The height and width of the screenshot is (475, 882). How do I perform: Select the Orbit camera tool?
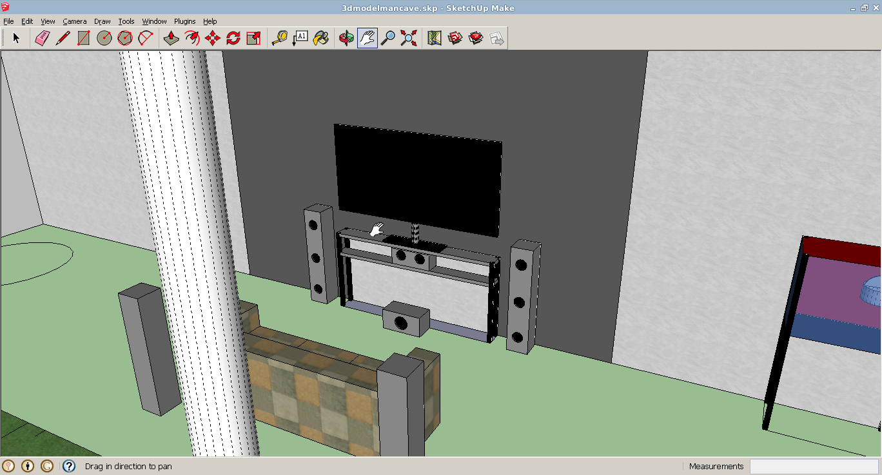click(346, 38)
